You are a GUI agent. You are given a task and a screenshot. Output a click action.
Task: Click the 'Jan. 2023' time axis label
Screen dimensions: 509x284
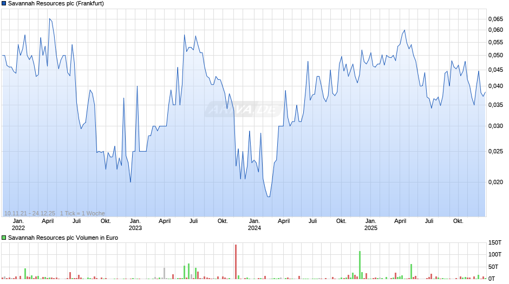[135, 225]
